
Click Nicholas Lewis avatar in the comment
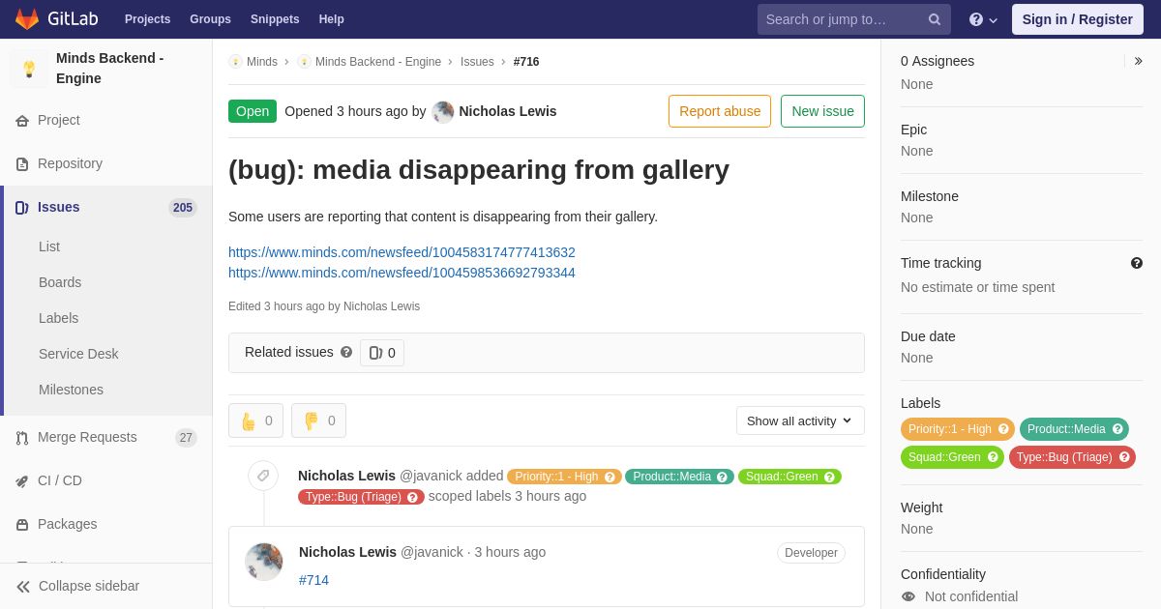click(x=263, y=562)
